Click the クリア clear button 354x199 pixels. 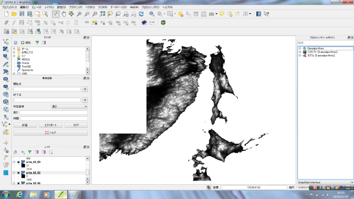pyautogui.click(x=76, y=125)
